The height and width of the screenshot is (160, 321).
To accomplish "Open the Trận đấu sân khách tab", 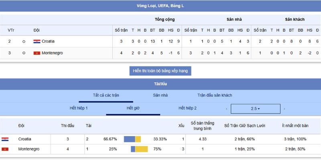I will [x=214, y=95].
